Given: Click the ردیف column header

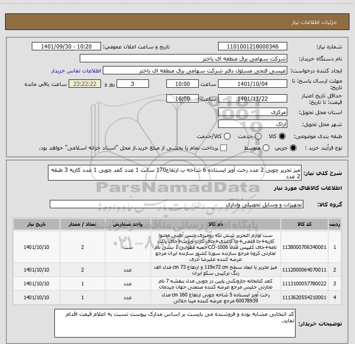Looking at the screenshot, I should click(x=335, y=224).
